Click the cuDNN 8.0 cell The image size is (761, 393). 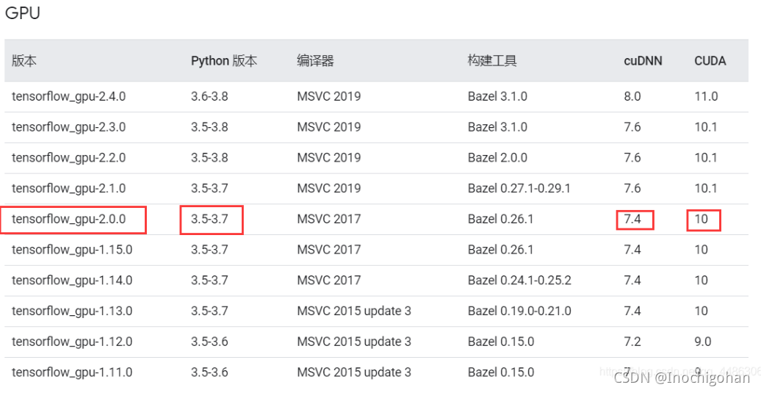[632, 96]
